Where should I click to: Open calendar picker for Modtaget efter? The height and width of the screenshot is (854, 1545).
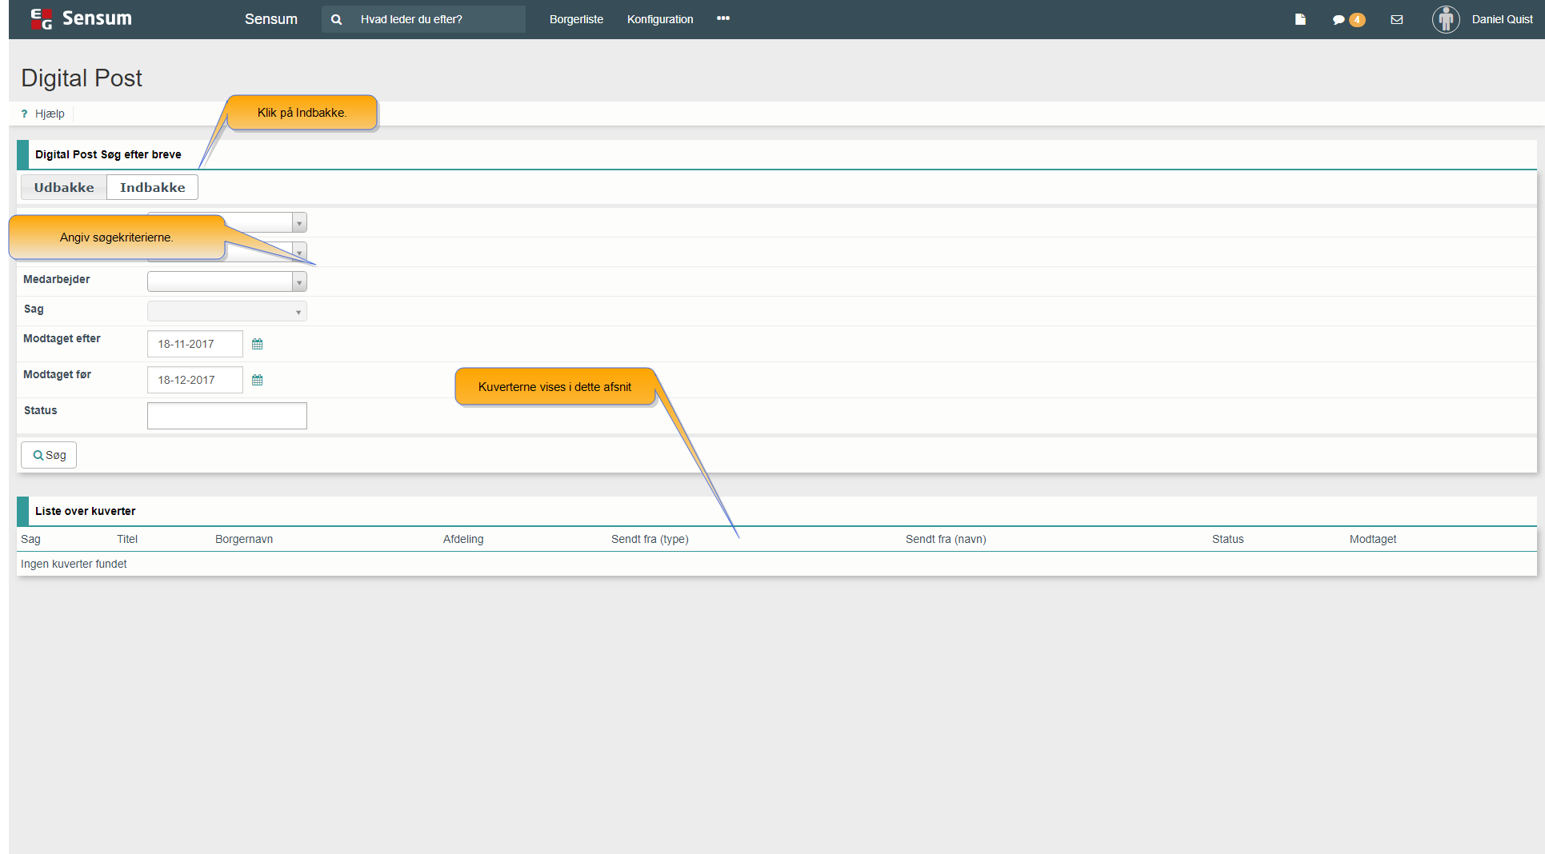(258, 344)
